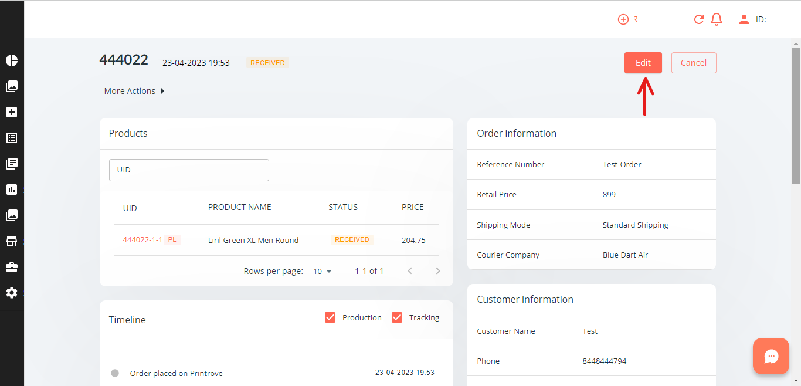Go to the previous page of products

(x=410, y=271)
